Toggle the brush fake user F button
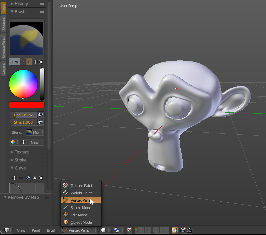This screenshot has width=266, height=235. 29,62
